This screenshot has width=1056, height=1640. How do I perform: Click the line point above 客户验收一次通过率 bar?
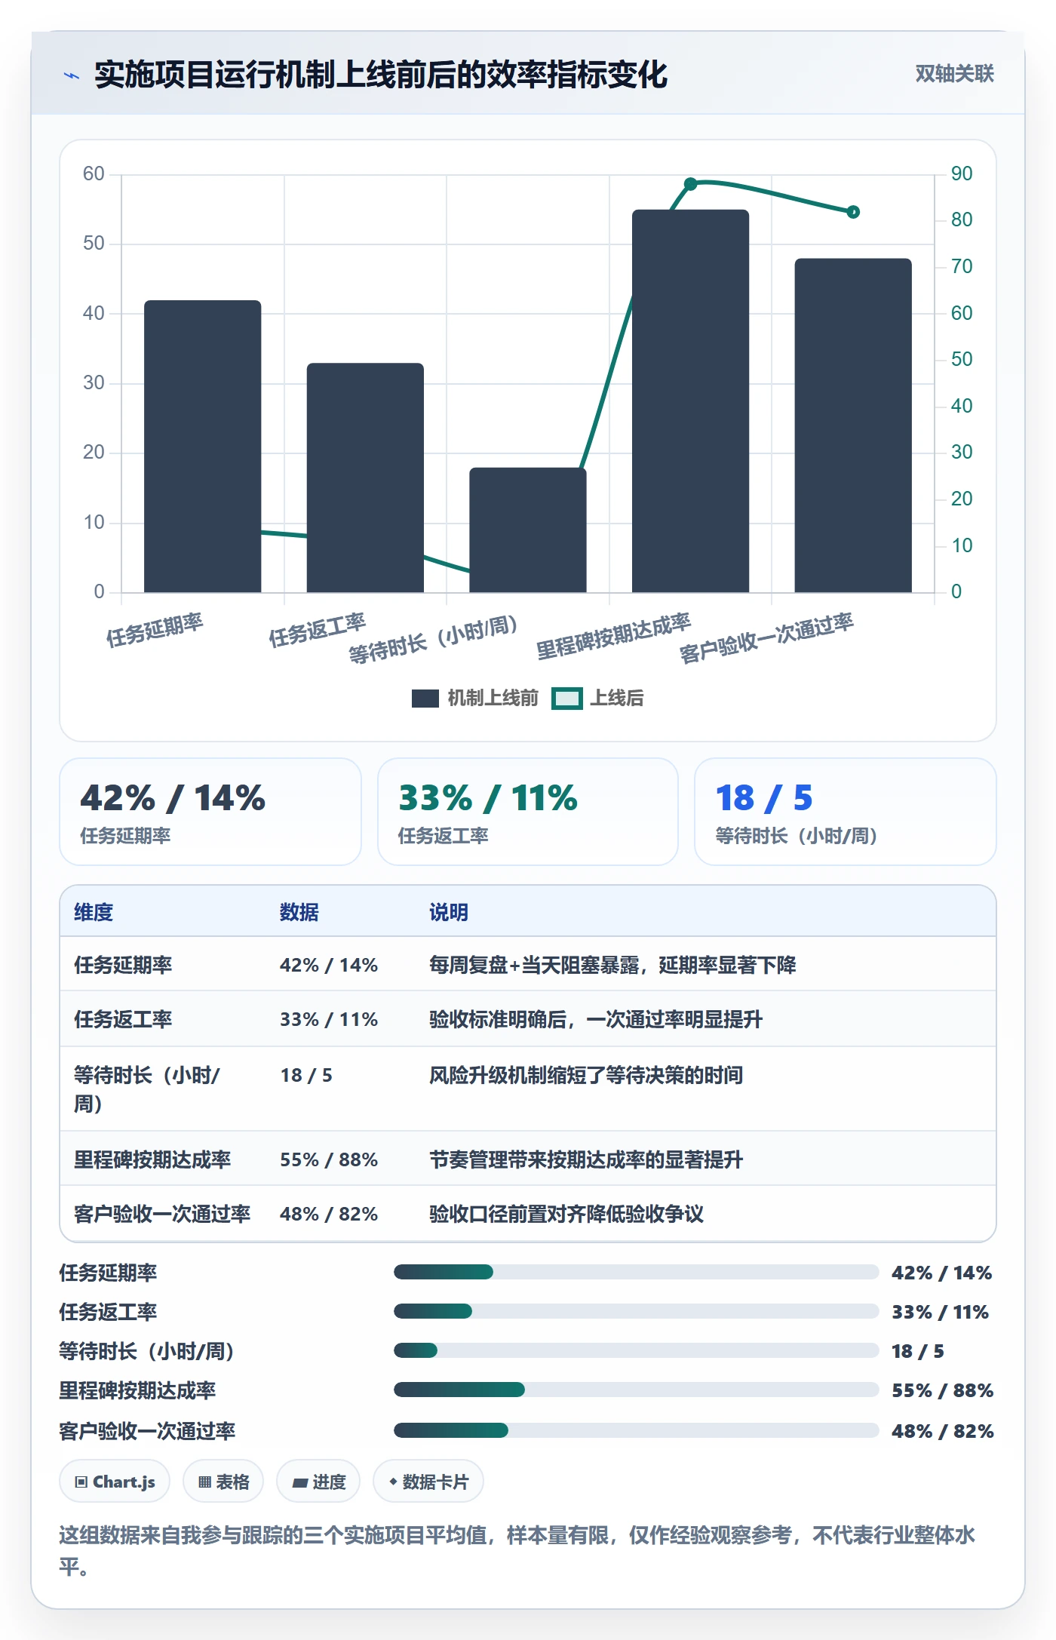click(x=853, y=212)
